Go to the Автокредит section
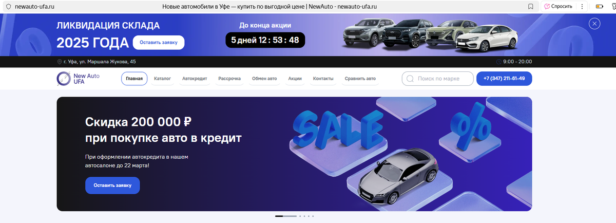This screenshot has width=616, height=223. point(195,79)
